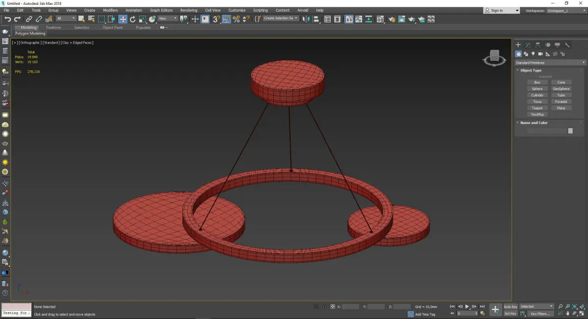Select the Shapes category icon
Screen dimensions: 588x319
point(526,54)
